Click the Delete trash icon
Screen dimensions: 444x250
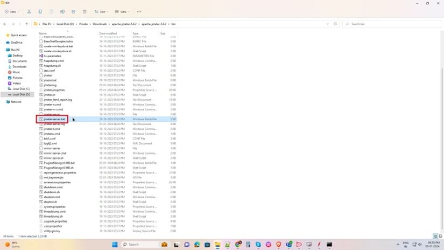pos(84,11)
